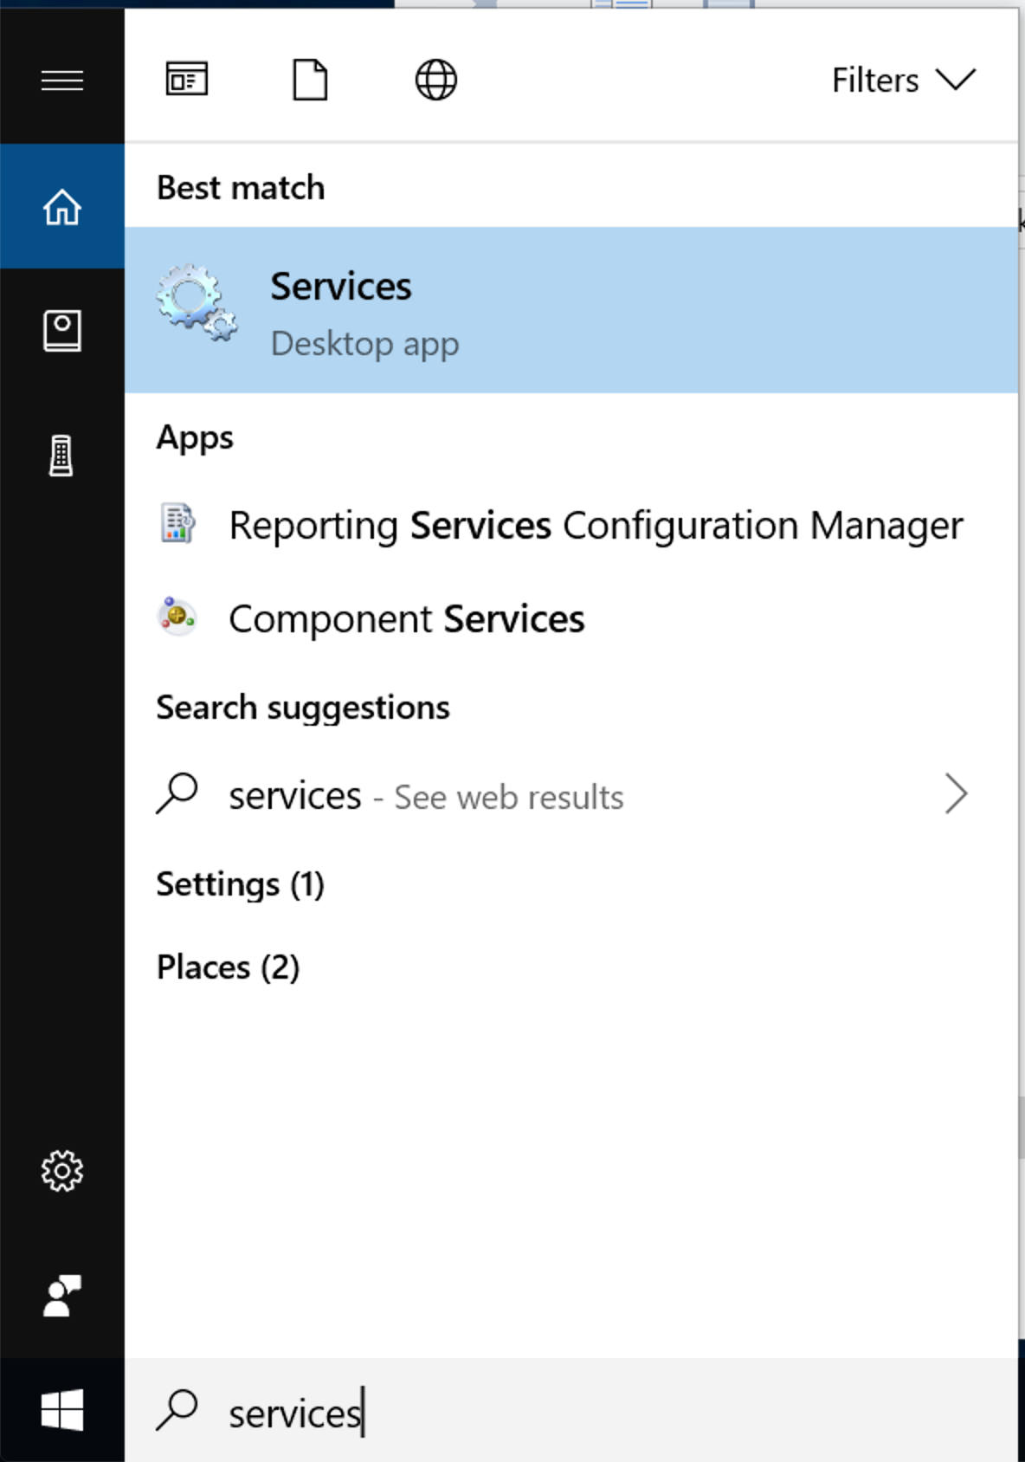Expand the web results chevron arrow
Screen dimensions: 1025x1462
point(956,794)
